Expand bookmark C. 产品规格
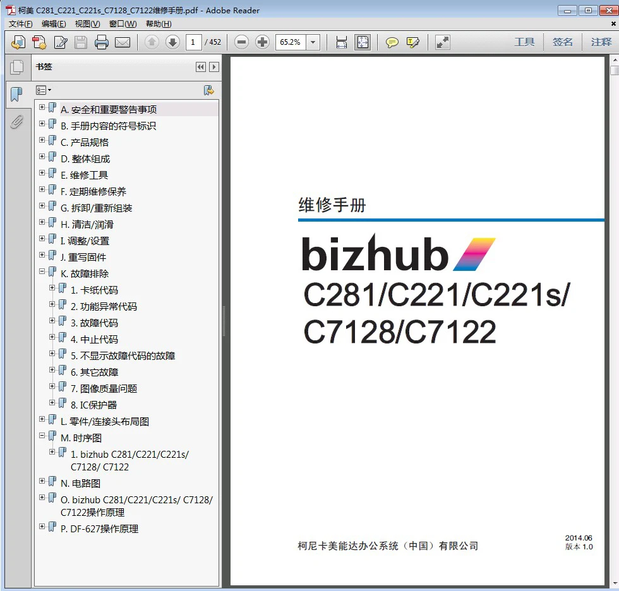The image size is (619, 591). pos(42,140)
